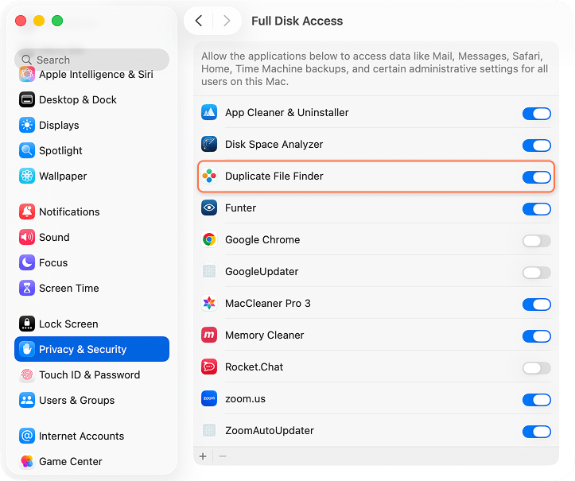Select Notifications in the sidebar
Viewport: 575px width, 481px height.
[x=69, y=211]
